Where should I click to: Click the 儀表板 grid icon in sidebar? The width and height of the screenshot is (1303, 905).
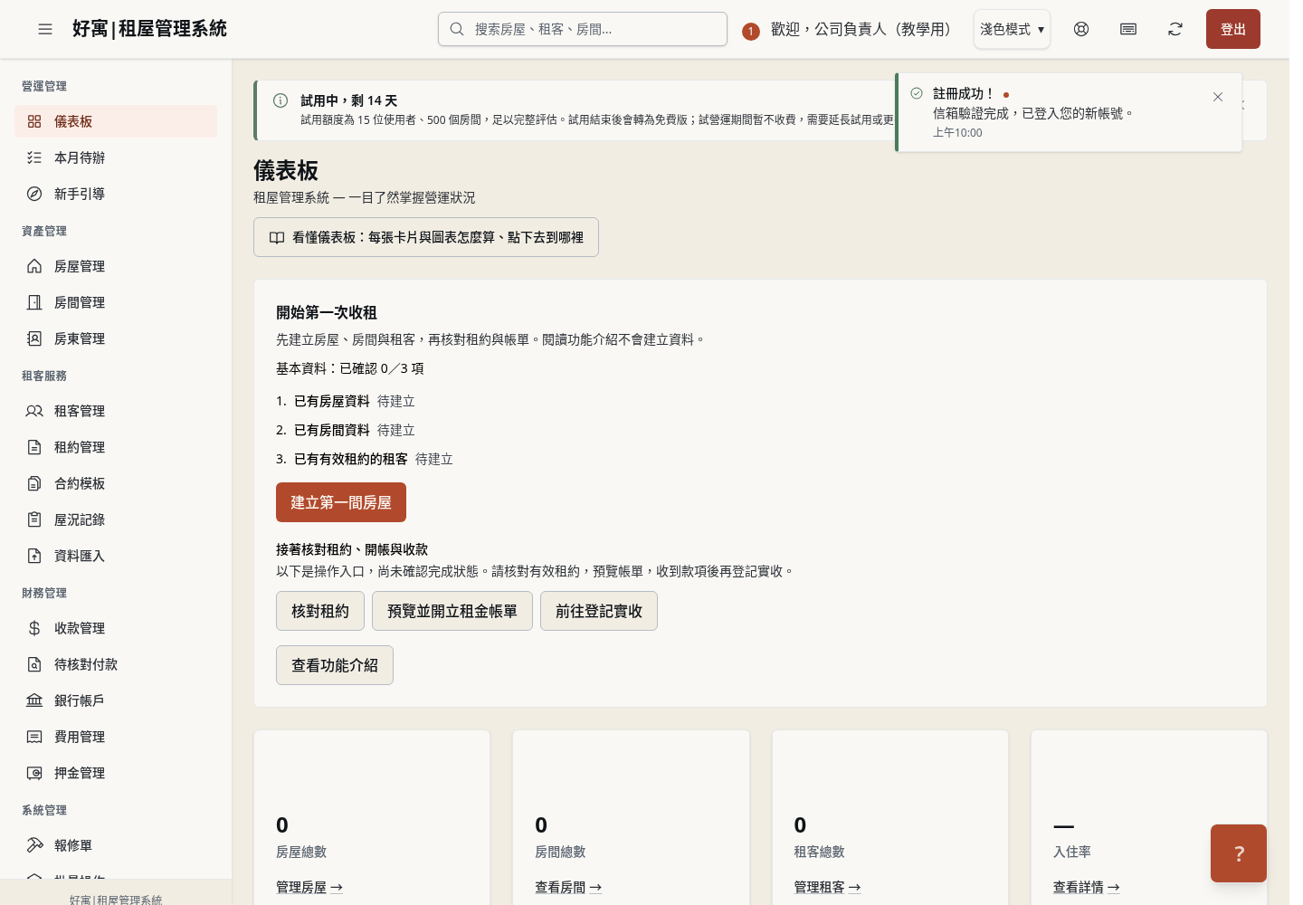click(x=34, y=121)
